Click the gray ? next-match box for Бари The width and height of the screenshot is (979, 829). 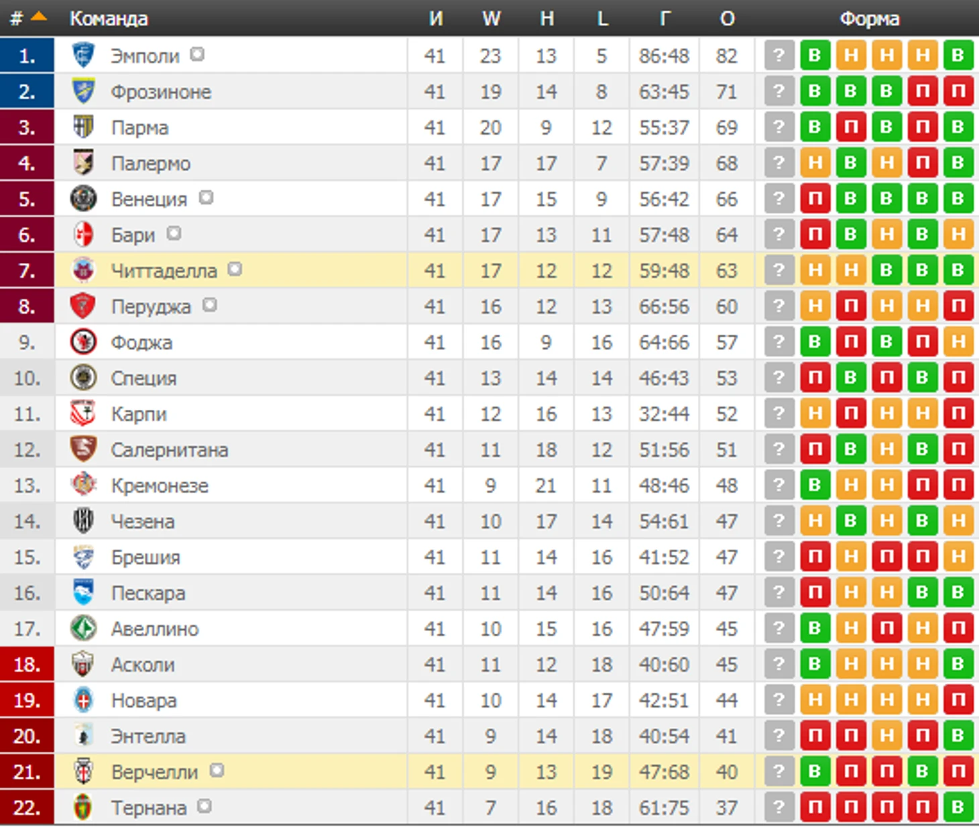point(779,234)
